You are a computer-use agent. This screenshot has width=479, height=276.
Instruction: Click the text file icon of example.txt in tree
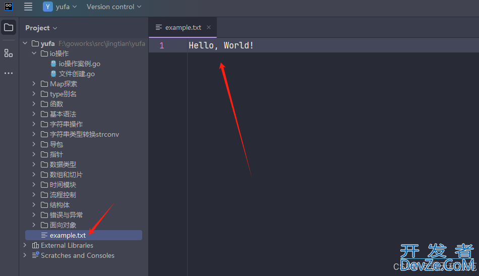[44, 235]
